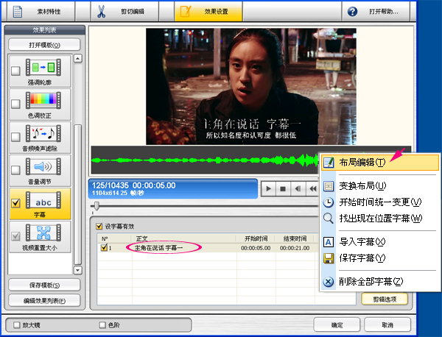The width and height of the screenshot is (442, 337).
Task: Click the 开始时间 column header
Action: [256, 238]
